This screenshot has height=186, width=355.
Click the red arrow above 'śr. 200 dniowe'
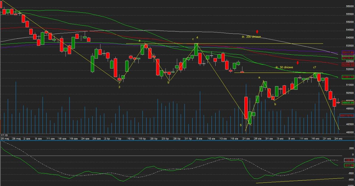click(x=257, y=32)
